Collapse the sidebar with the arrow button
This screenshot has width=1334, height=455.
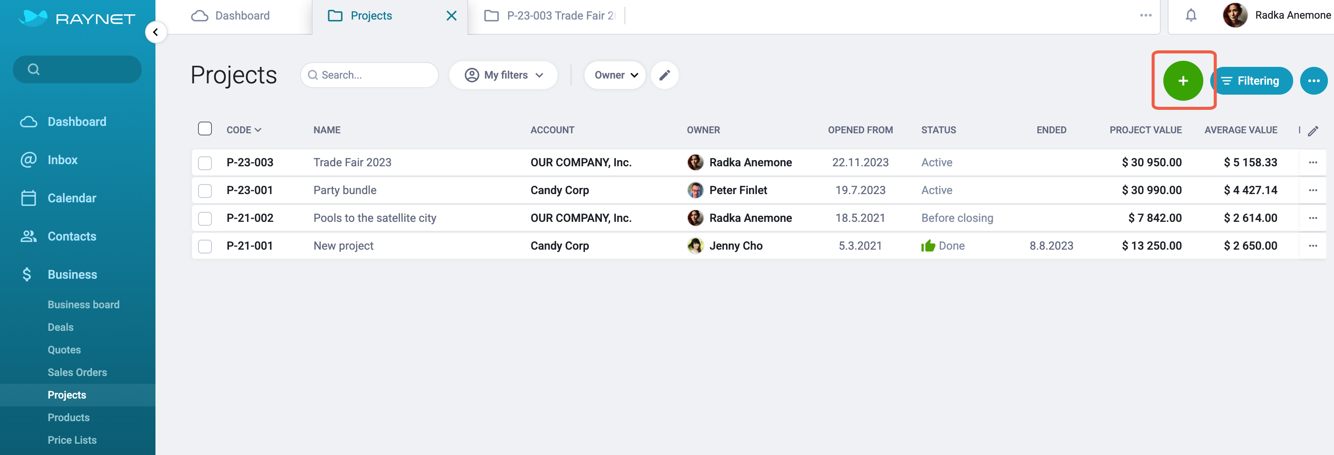tap(155, 32)
